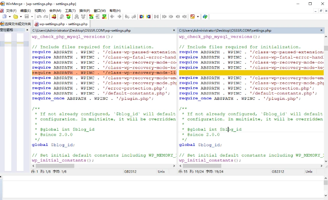Click 'global $blog_id;' in left pane
This screenshot has height=200, width=328.
pos(53,145)
